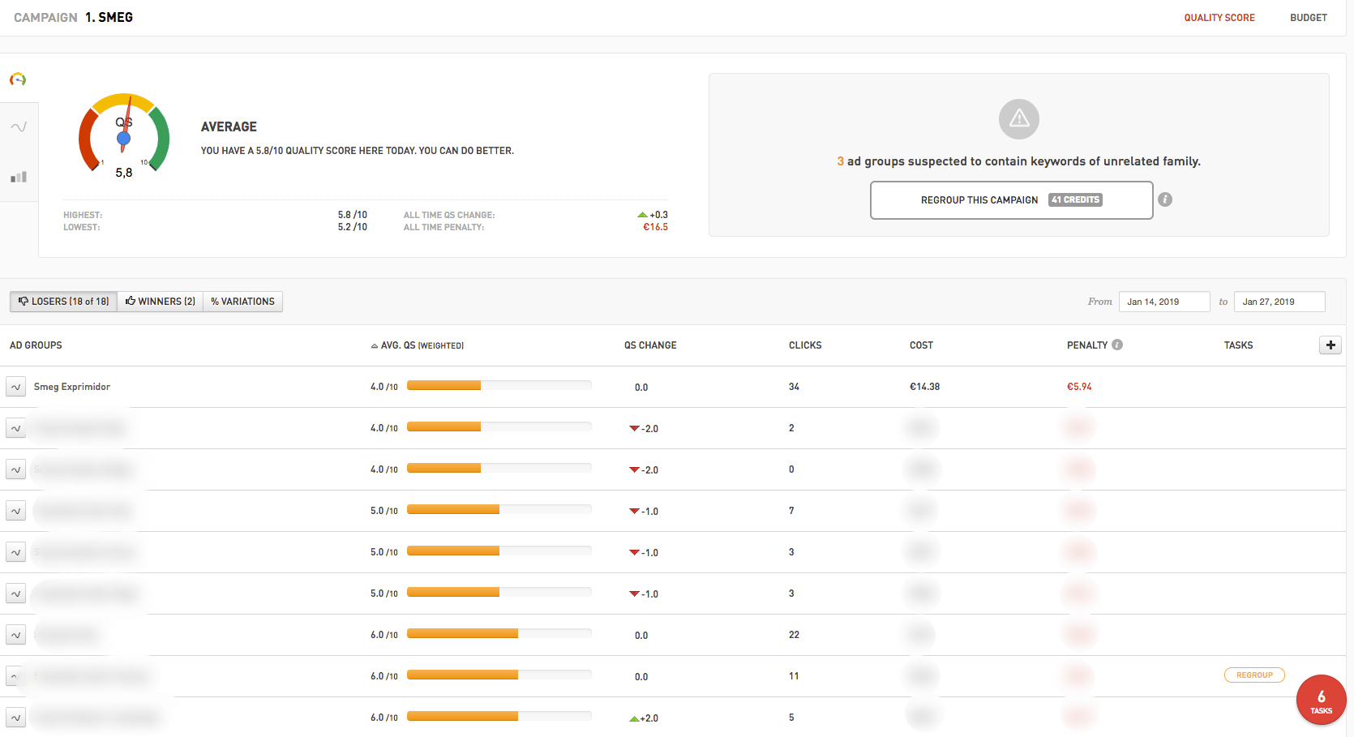Open the Smeg Exprimidor ad group
1354x737 pixels.
tap(72, 387)
